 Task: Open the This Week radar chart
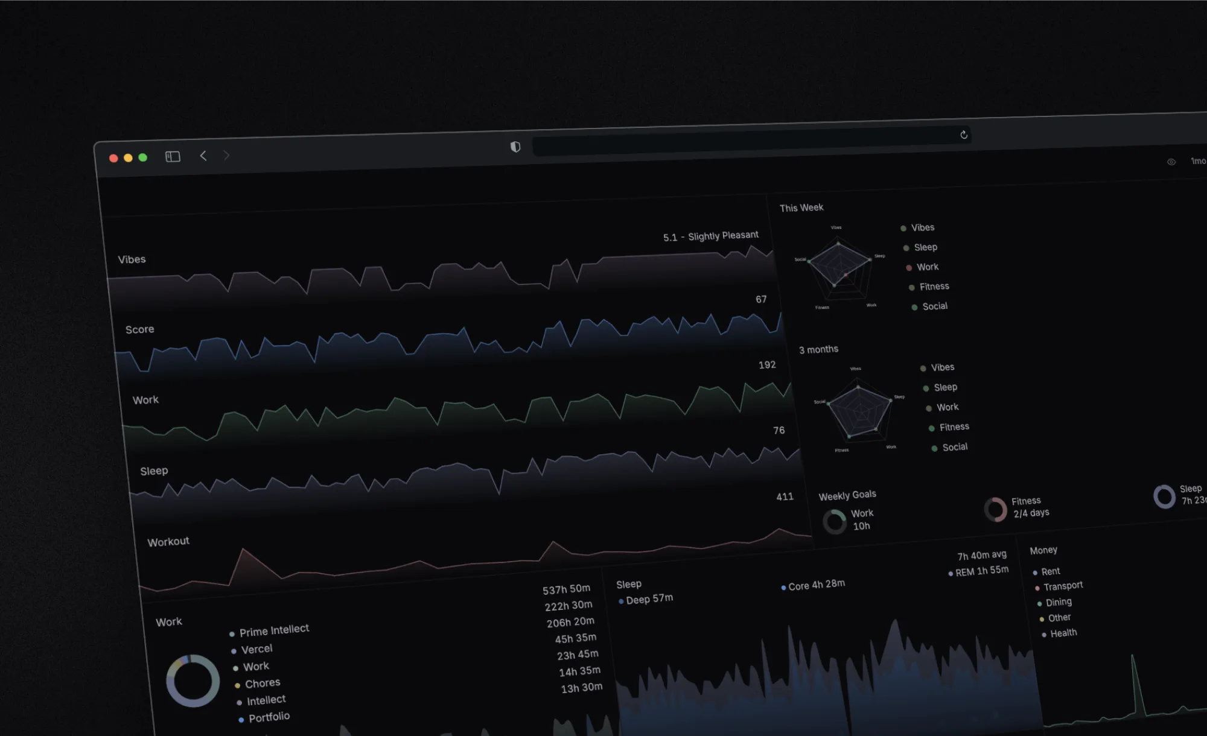coord(839,268)
